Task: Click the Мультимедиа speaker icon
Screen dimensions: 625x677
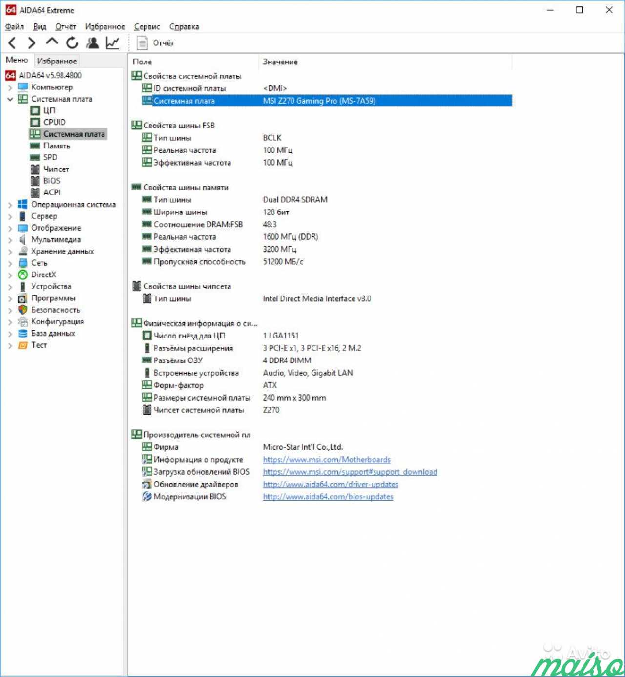Action: [x=23, y=239]
